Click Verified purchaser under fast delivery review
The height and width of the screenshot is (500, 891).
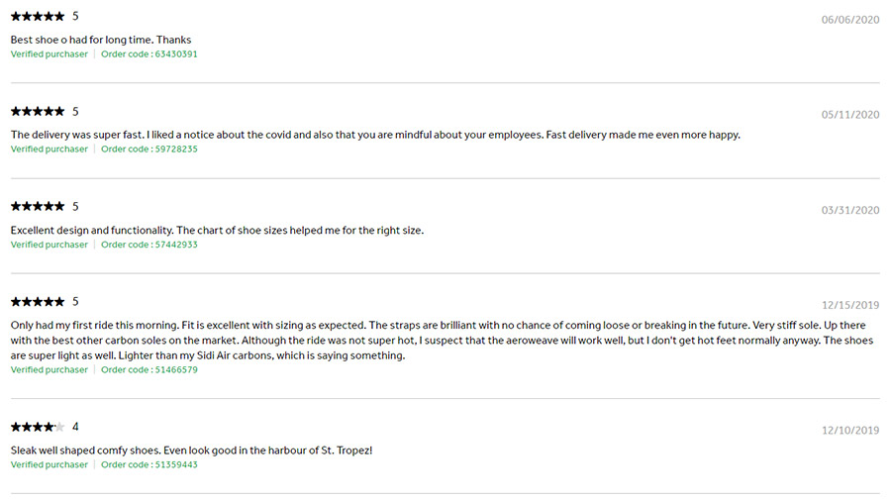pyautogui.click(x=49, y=149)
